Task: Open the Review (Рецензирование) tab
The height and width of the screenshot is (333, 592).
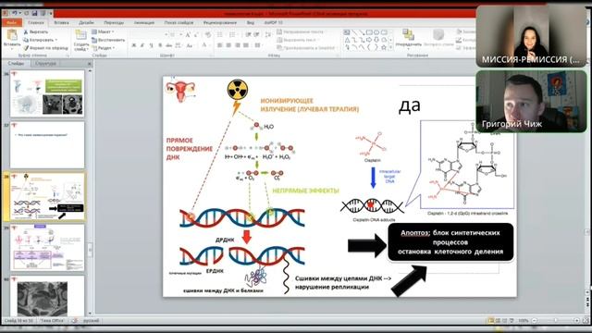Action: tap(220, 22)
